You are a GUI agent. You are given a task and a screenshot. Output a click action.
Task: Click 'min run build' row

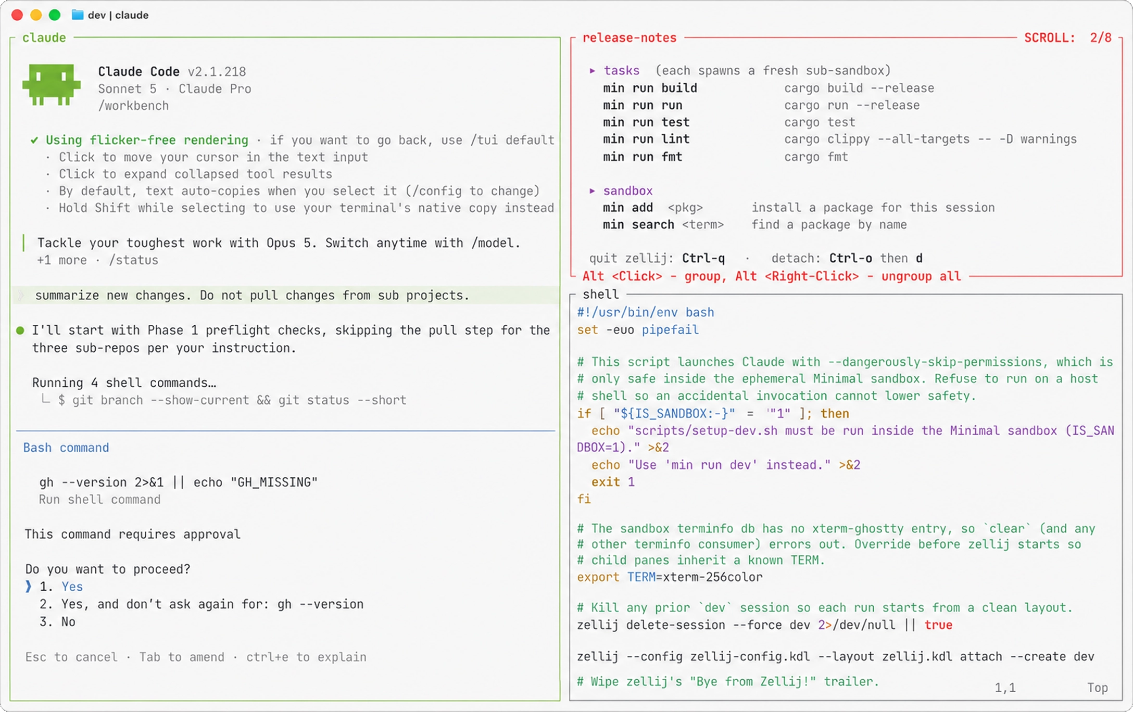click(x=769, y=88)
